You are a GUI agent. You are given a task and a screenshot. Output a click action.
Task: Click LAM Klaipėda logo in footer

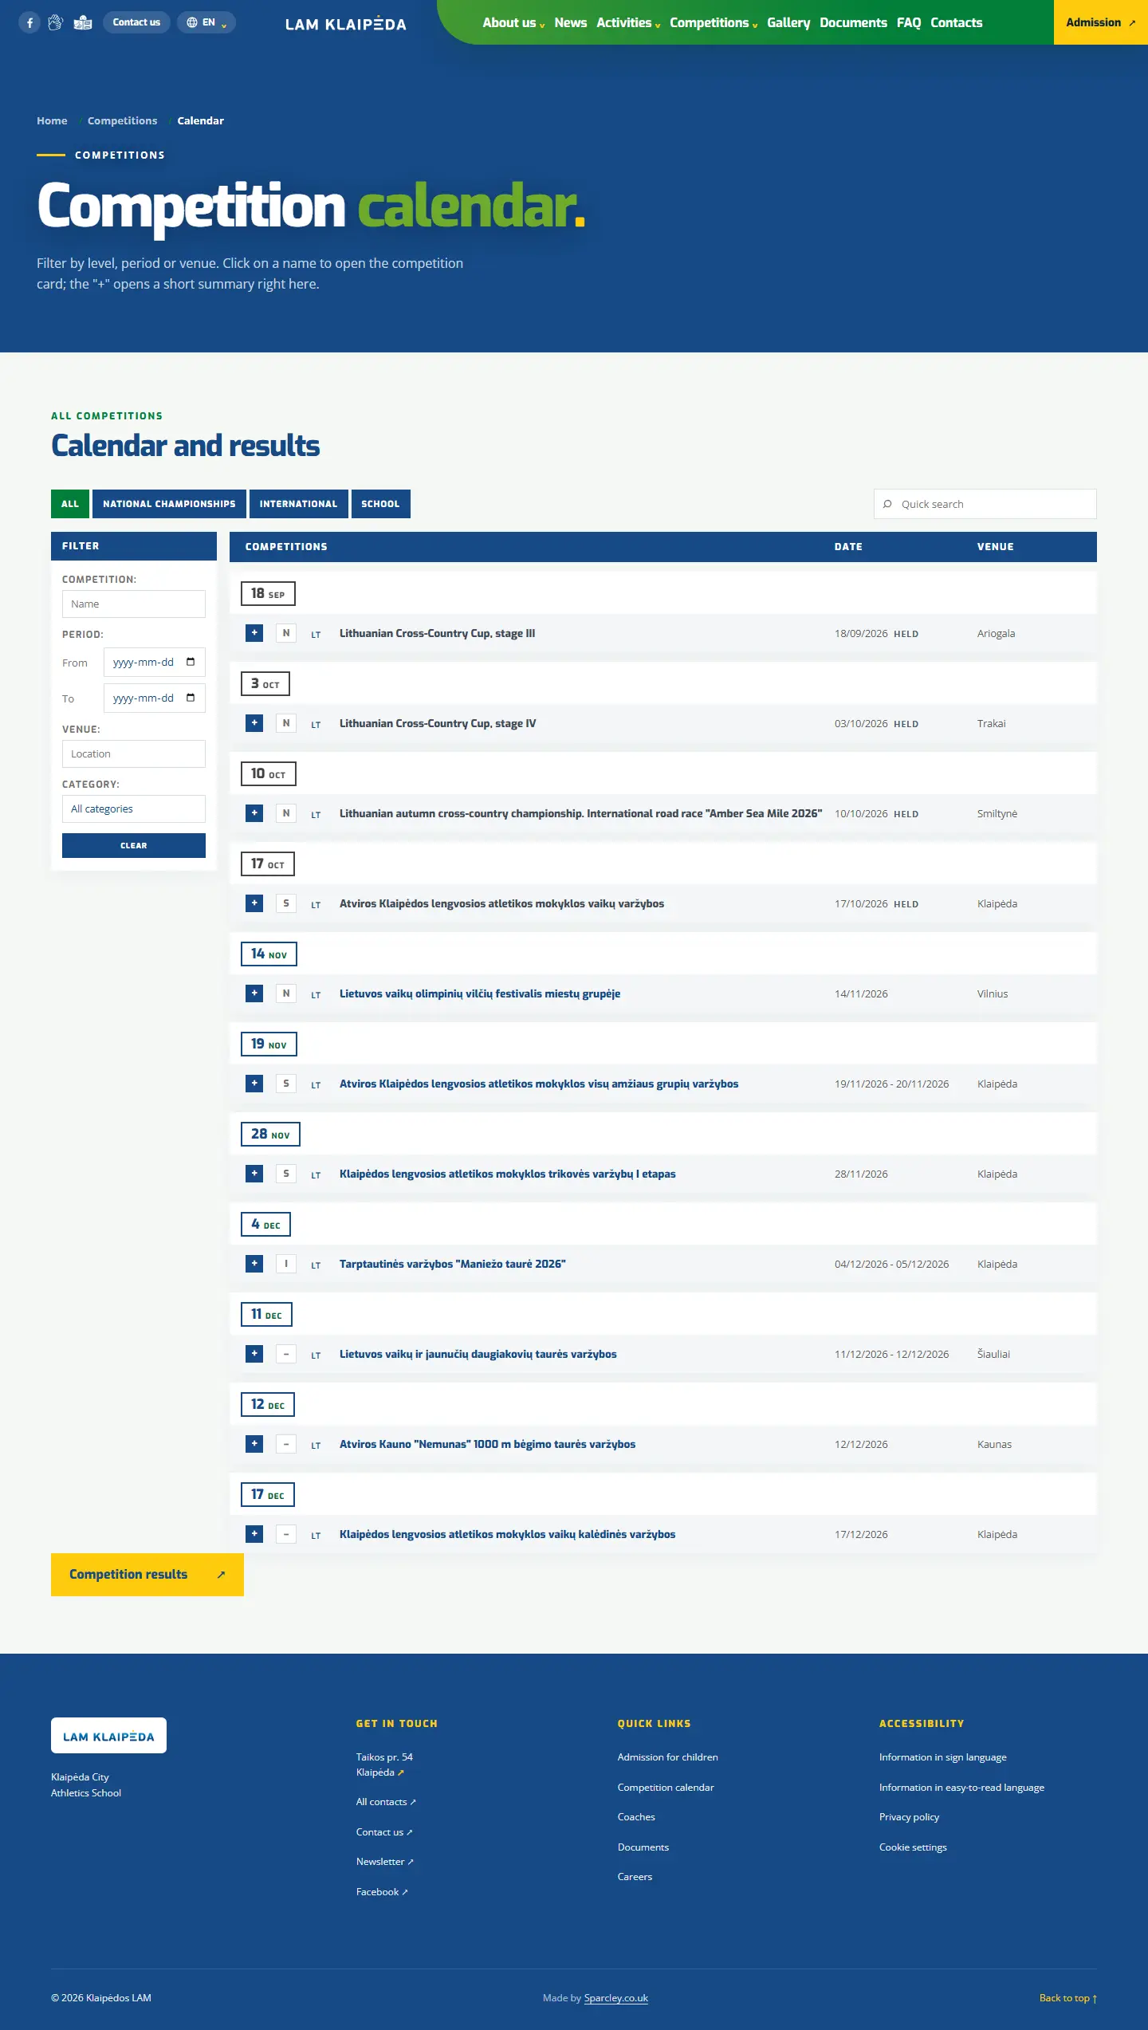click(x=108, y=1736)
